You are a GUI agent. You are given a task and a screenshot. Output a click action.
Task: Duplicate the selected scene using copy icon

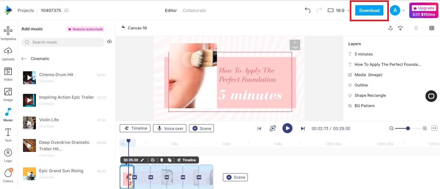(170, 160)
